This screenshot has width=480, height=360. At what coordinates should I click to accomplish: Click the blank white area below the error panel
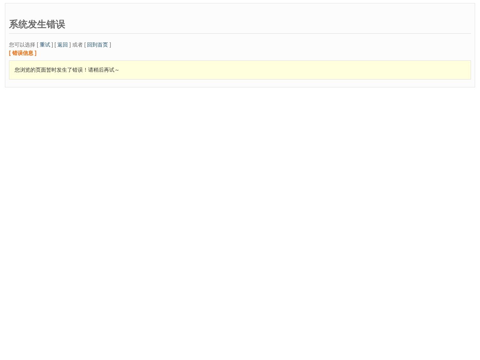pyautogui.click(x=240, y=225)
